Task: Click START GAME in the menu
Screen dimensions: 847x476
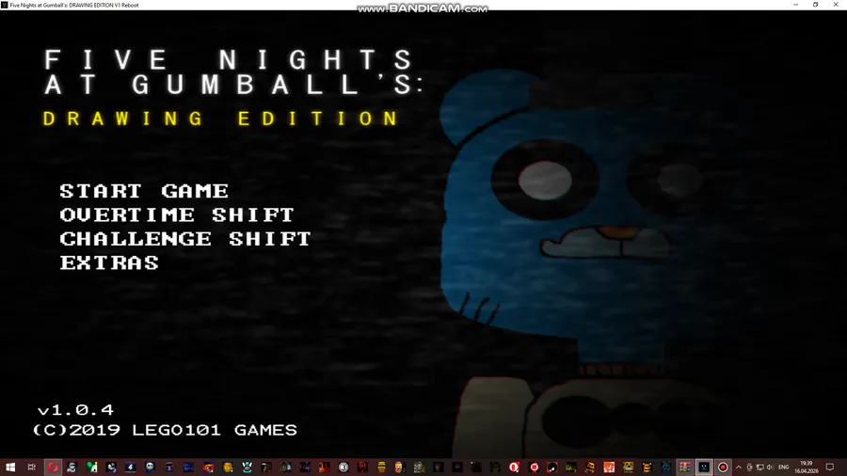Action: coord(144,191)
